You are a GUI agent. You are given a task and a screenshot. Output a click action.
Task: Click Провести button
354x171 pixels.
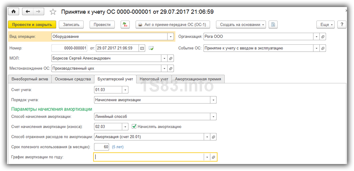[x=102, y=24]
